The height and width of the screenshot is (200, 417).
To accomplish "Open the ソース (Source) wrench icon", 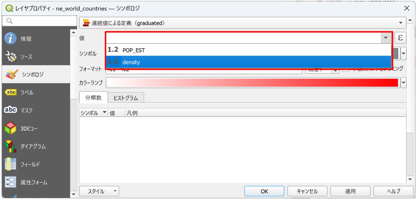I will [11, 57].
